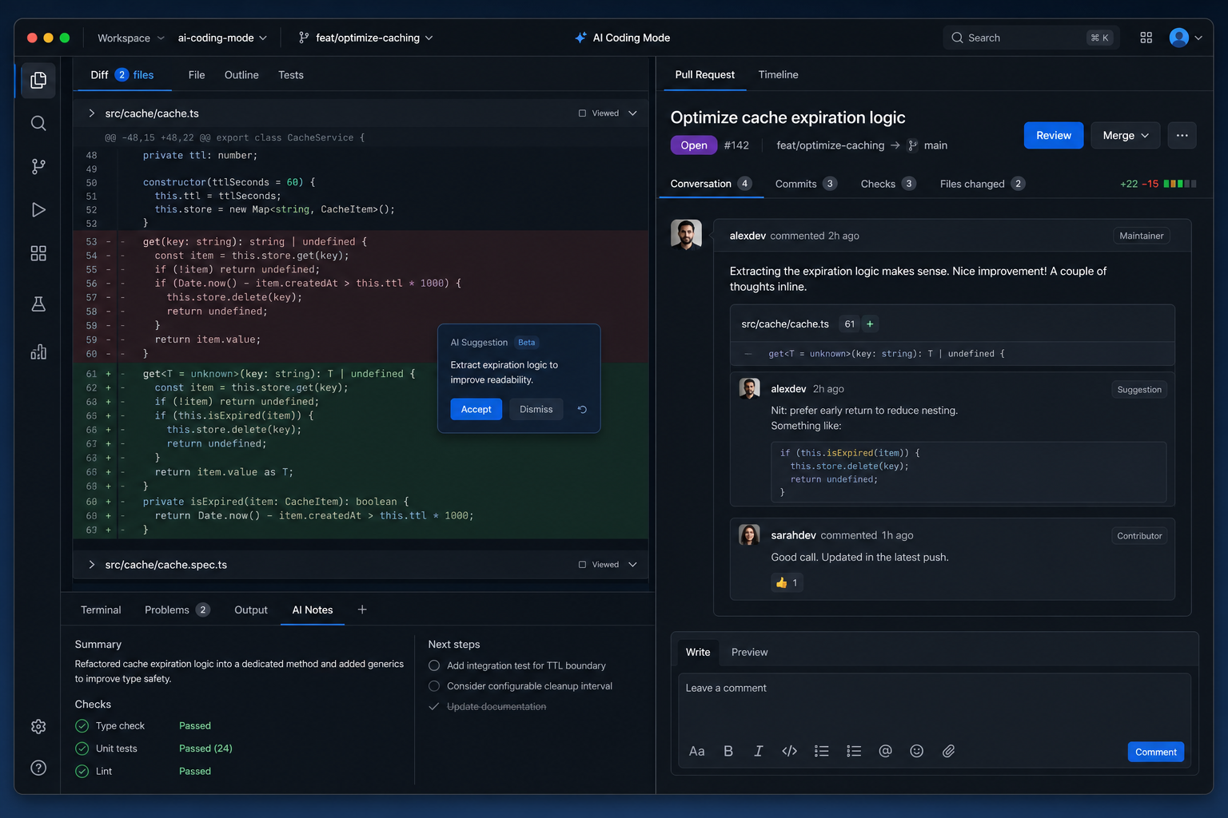Open the testing flask icon in sidebar
Screen dimensions: 1228x818
click(x=38, y=304)
